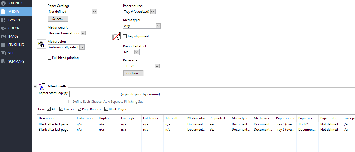Open the COLOR tab
Image resolution: width=355 pixels, height=152 pixels.
tap(16, 28)
